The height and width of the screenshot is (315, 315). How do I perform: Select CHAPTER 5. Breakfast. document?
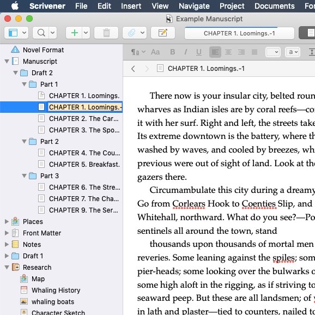click(x=84, y=165)
